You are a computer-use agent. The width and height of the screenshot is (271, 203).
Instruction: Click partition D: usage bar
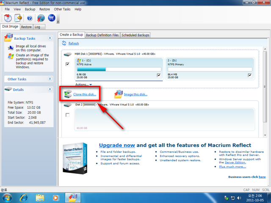(x=210, y=69)
